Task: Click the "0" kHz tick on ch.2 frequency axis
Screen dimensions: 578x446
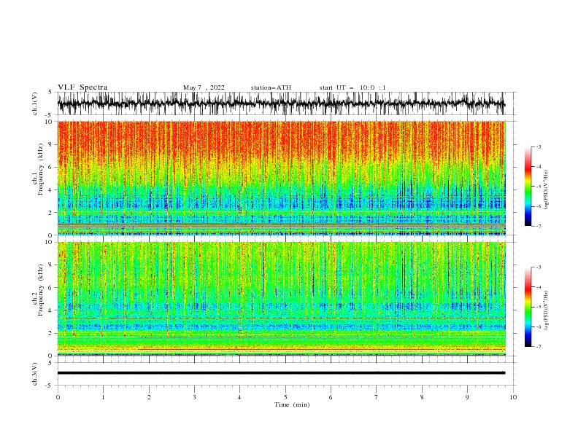Action: (50, 356)
